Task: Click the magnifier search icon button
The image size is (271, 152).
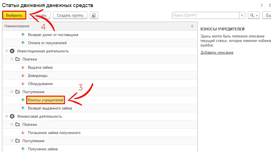Action: (252, 15)
